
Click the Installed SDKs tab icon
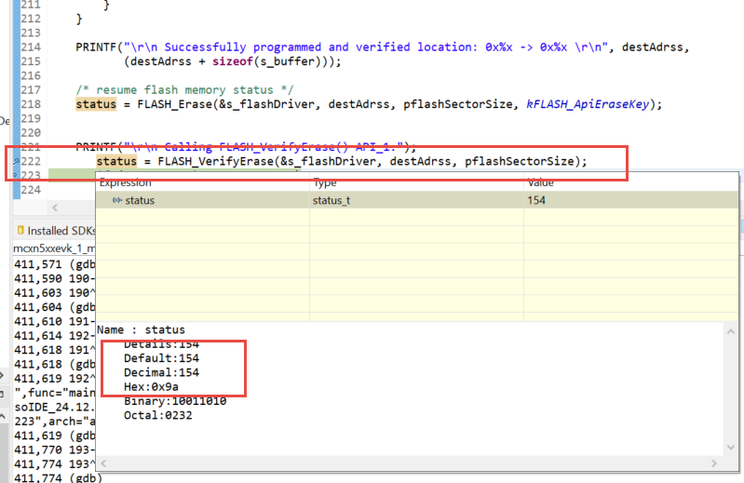[20, 230]
